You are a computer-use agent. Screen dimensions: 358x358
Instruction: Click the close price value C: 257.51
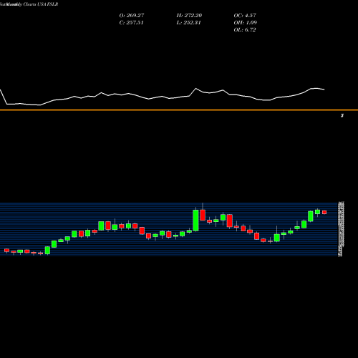[131, 23]
